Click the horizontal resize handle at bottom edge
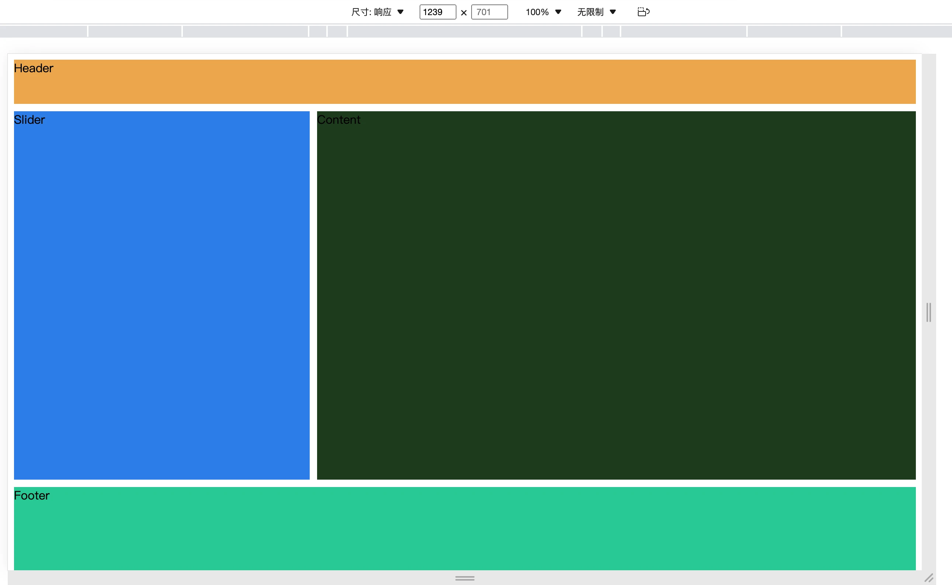 [x=465, y=578]
